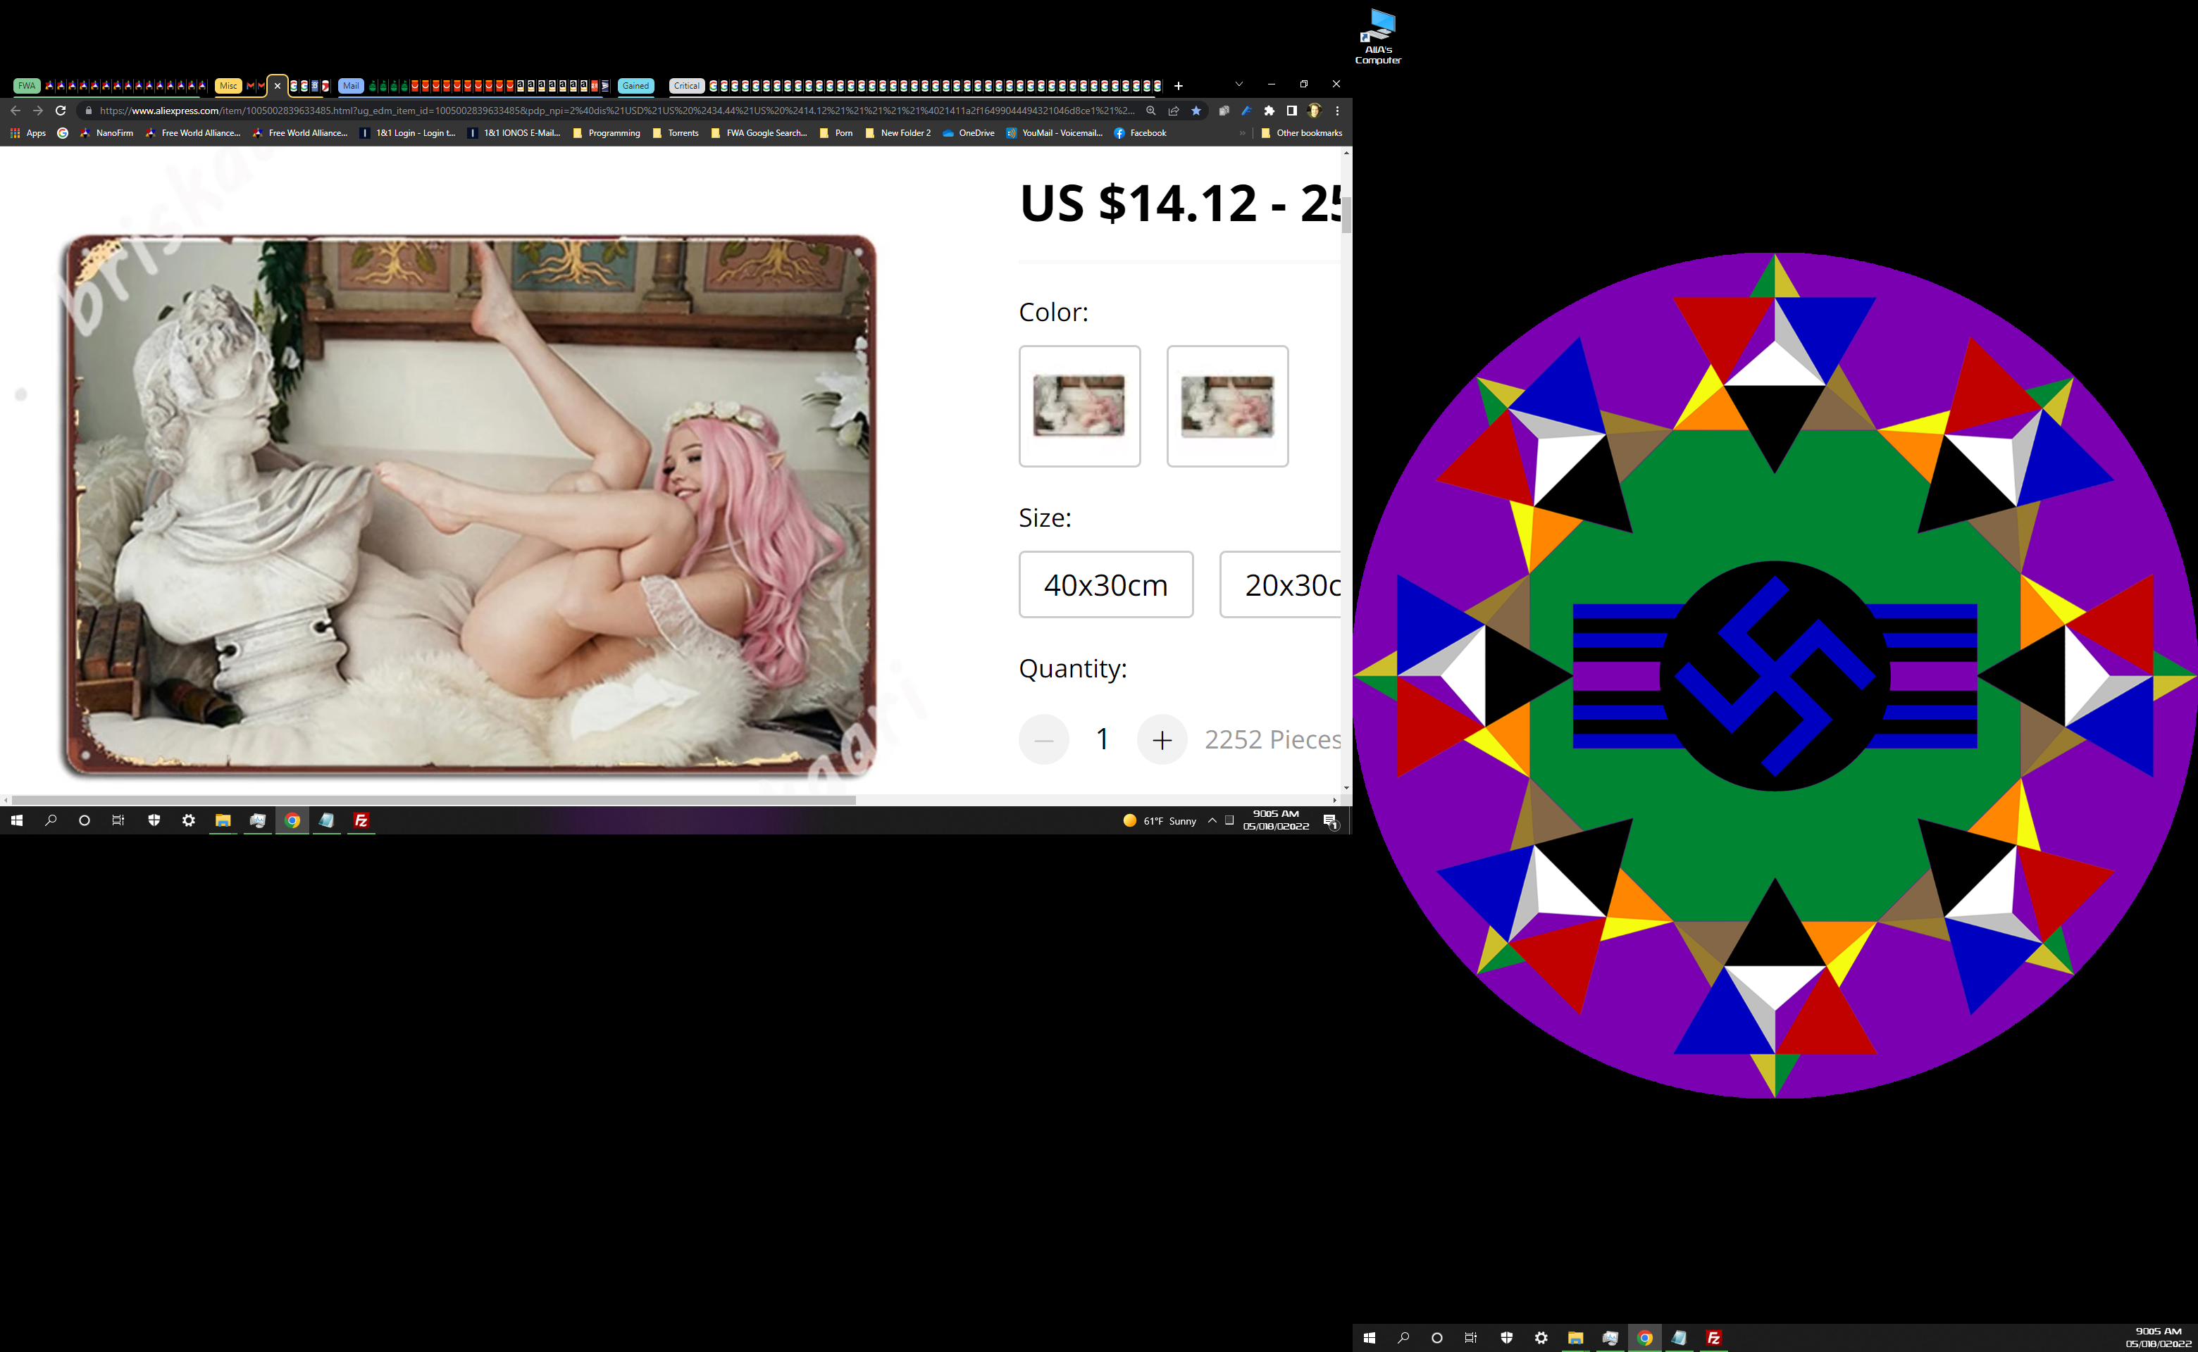Expand the tab search chevron

coord(1239,84)
